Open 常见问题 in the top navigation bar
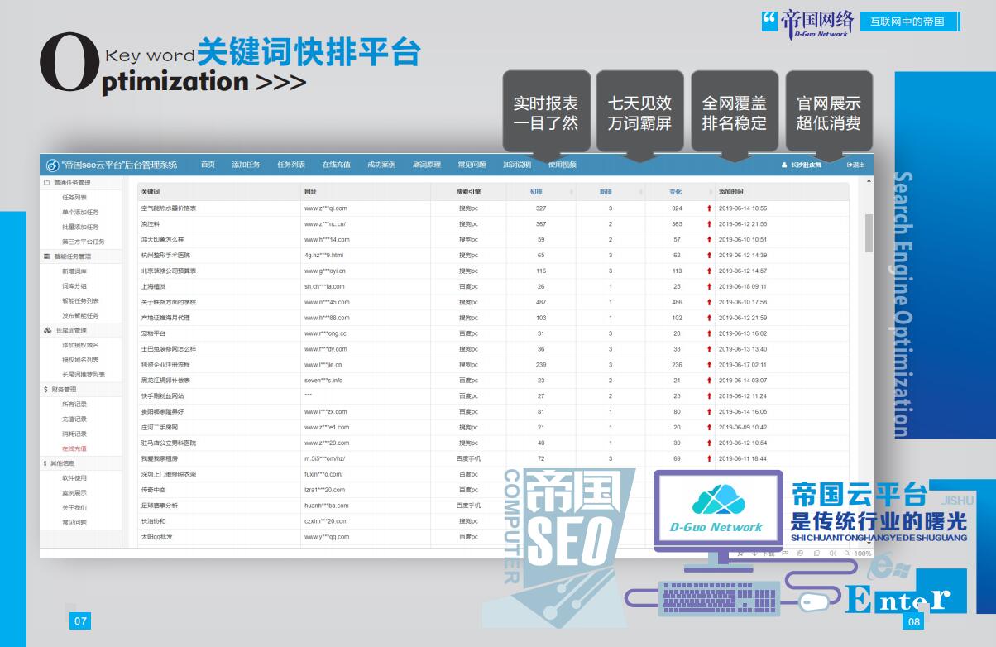This screenshot has width=996, height=647. tap(472, 165)
